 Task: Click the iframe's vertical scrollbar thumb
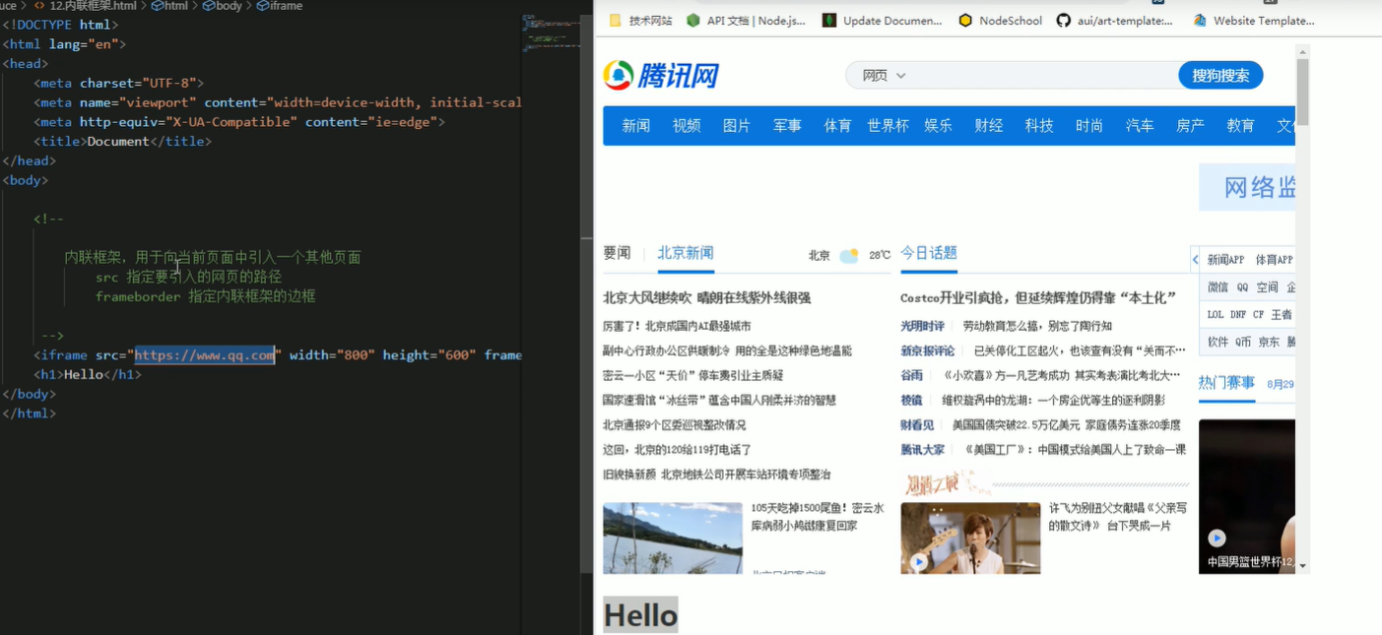[x=1302, y=92]
